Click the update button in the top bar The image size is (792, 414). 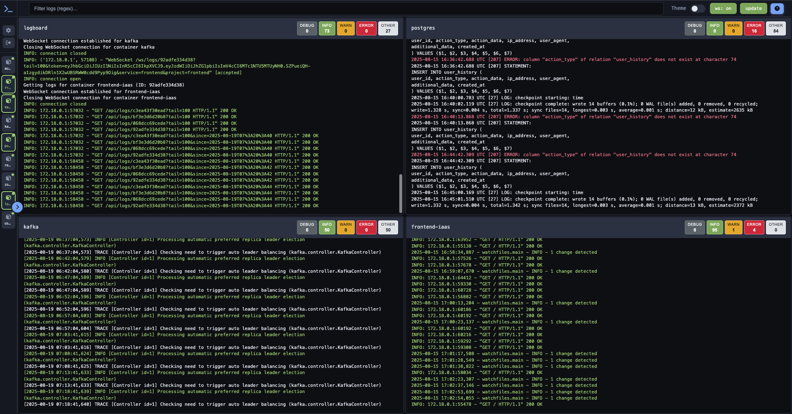coord(753,8)
